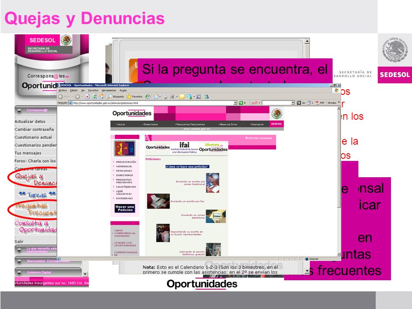This screenshot has height=309, width=412.
Task: Click the Mexican coat of arms on Oportunidades page
Action: point(276,114)
